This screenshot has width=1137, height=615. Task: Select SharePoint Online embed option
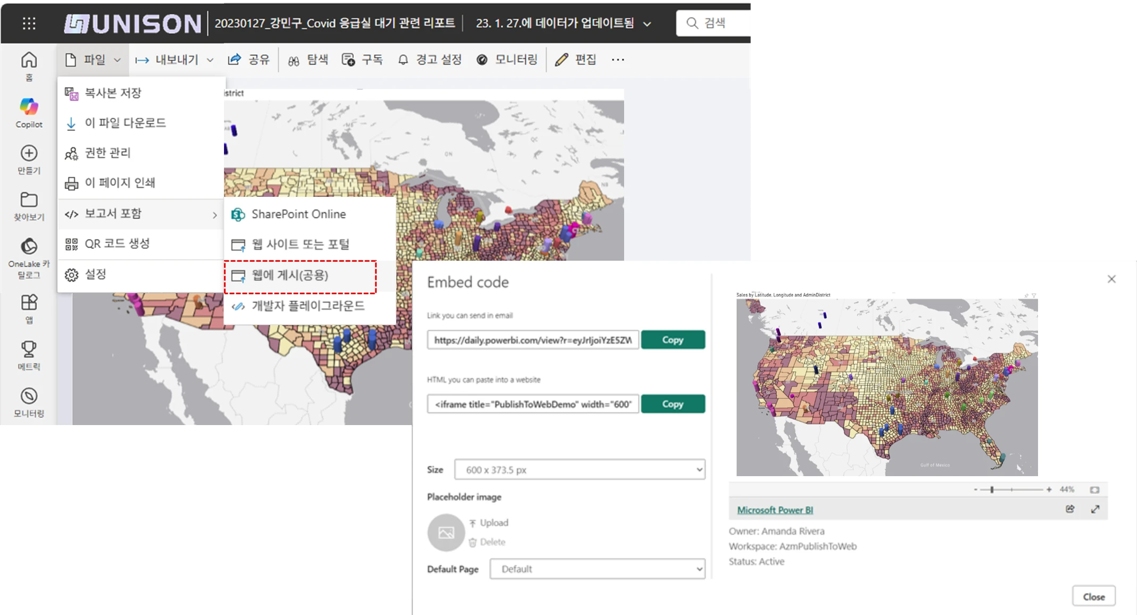298,214
